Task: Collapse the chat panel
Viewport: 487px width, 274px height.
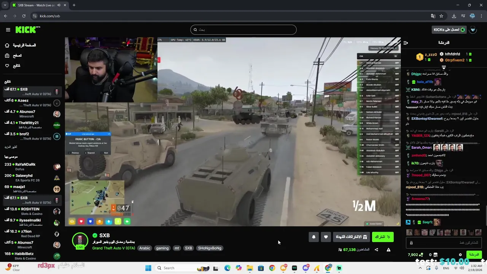Action: click(x=406, y=43)
